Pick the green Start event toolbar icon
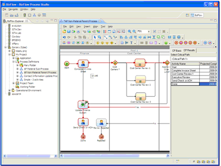221x166 pixels. pyautogui.click(x=166, y=43)
